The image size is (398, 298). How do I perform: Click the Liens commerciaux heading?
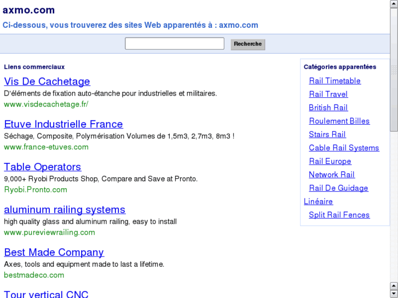point(34,67)
